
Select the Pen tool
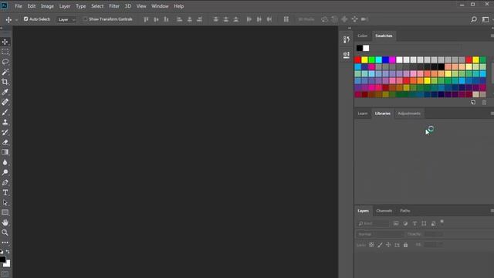click(5, 182)
